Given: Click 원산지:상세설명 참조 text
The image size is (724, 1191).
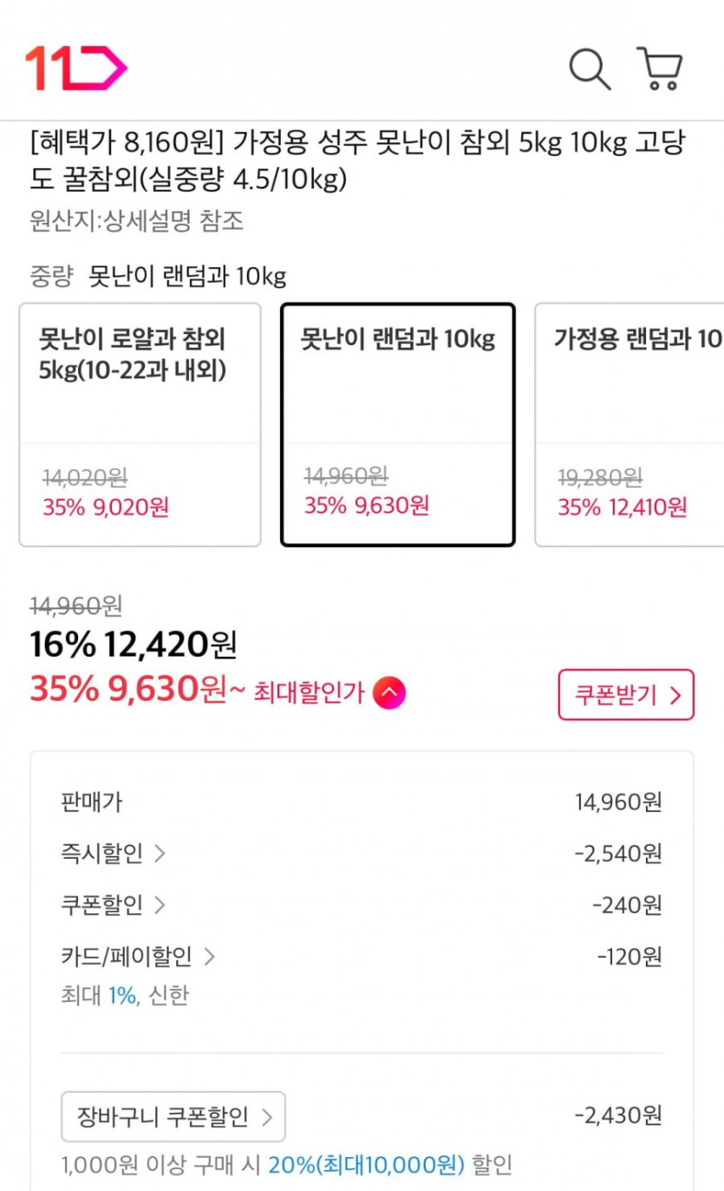Looking at the screenshot, I should click(x=137, y=221).
